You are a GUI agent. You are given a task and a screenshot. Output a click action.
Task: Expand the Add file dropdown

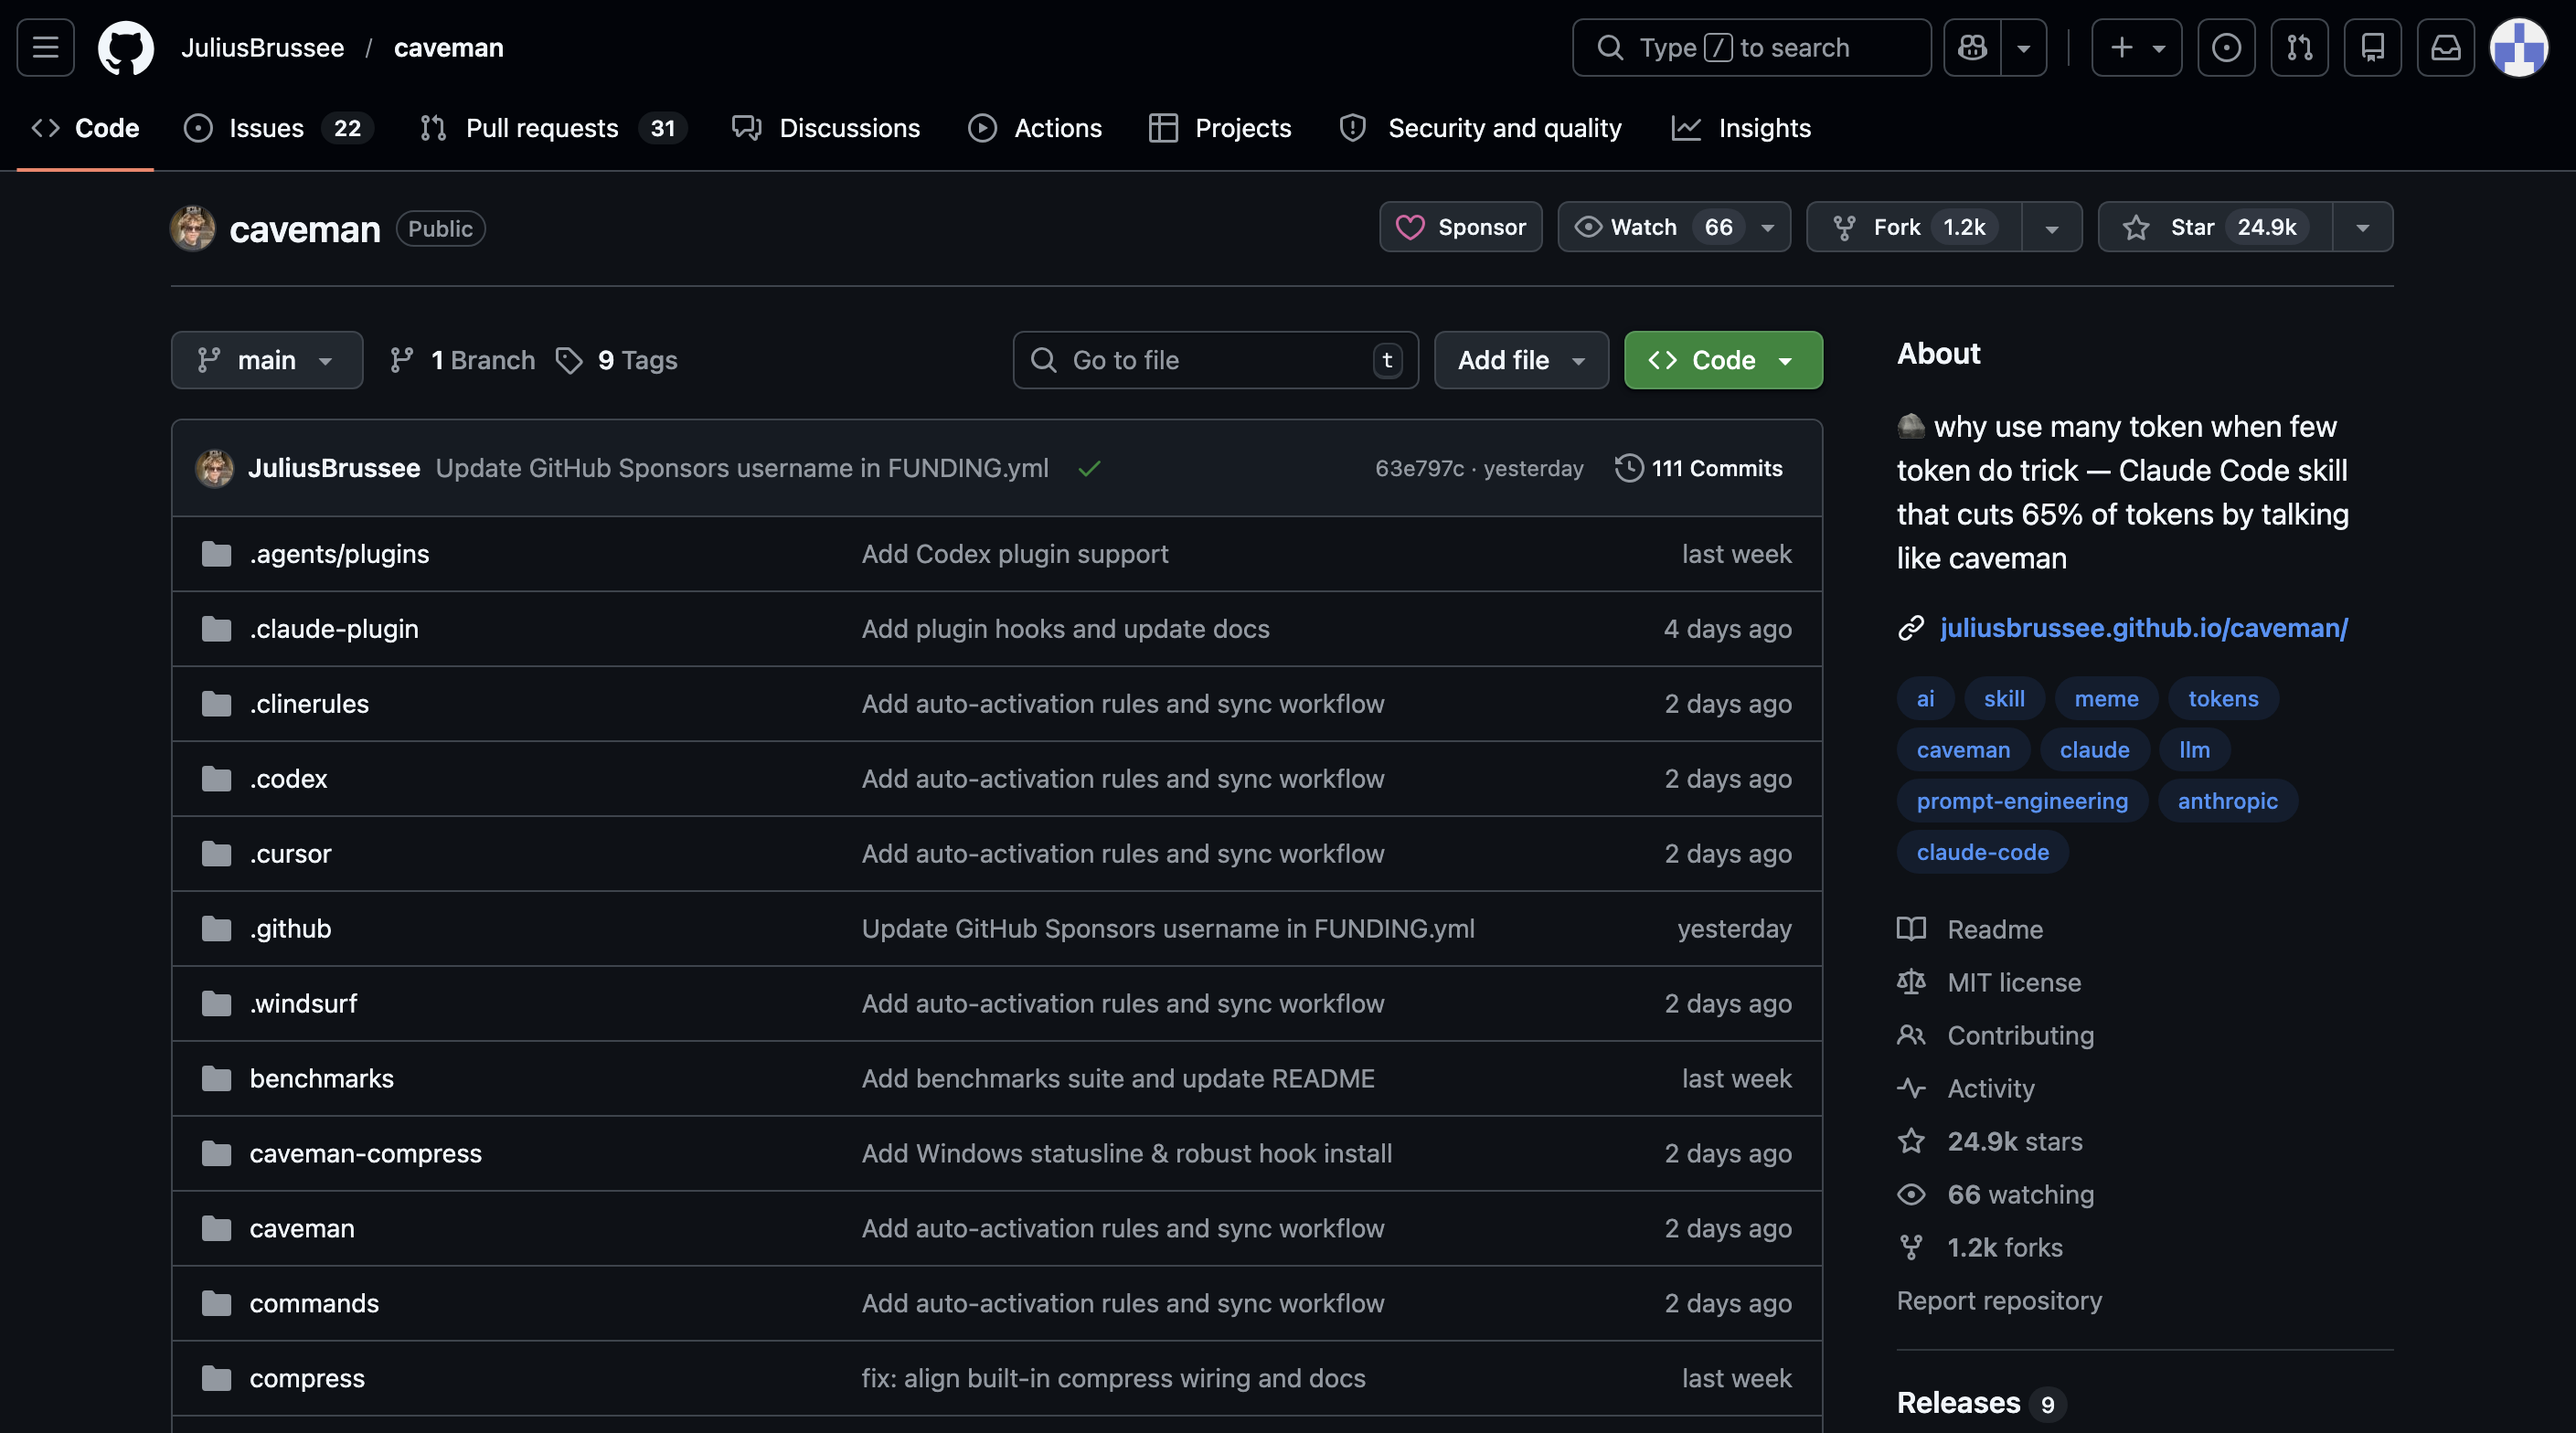pos(1520,360)
